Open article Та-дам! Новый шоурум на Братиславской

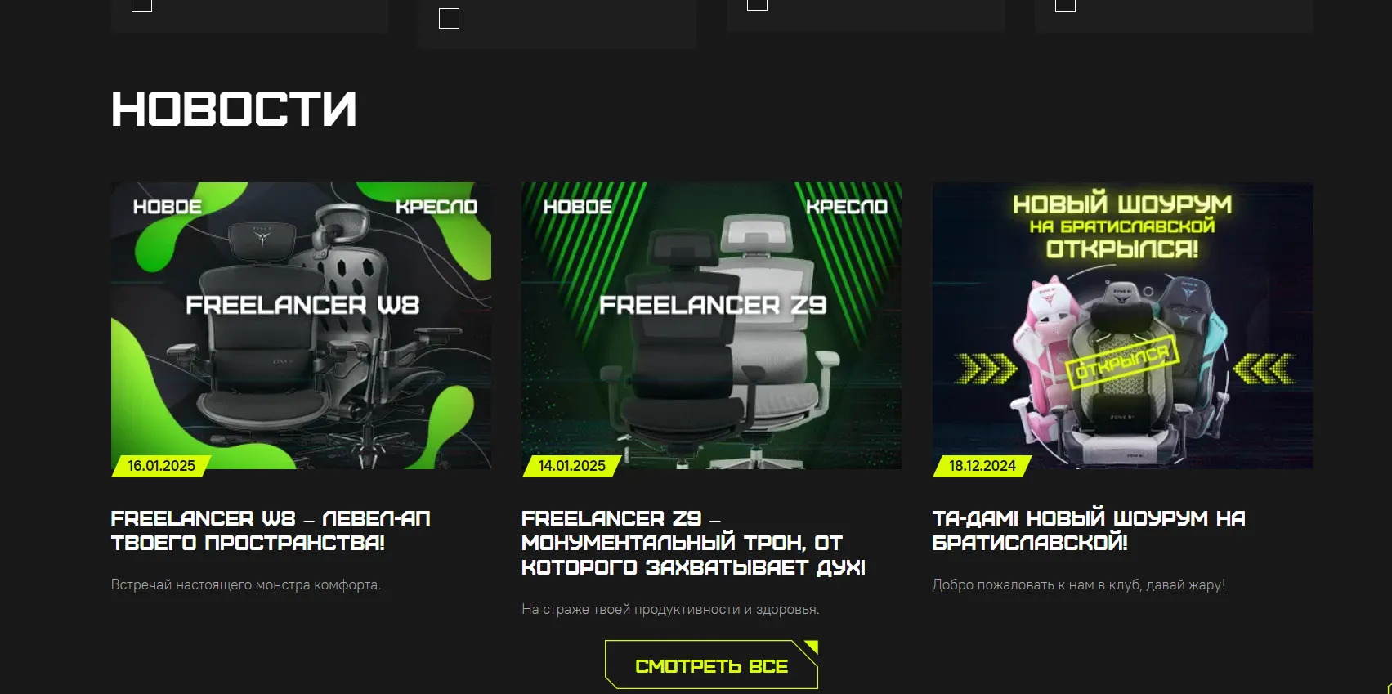[1089, 531]
